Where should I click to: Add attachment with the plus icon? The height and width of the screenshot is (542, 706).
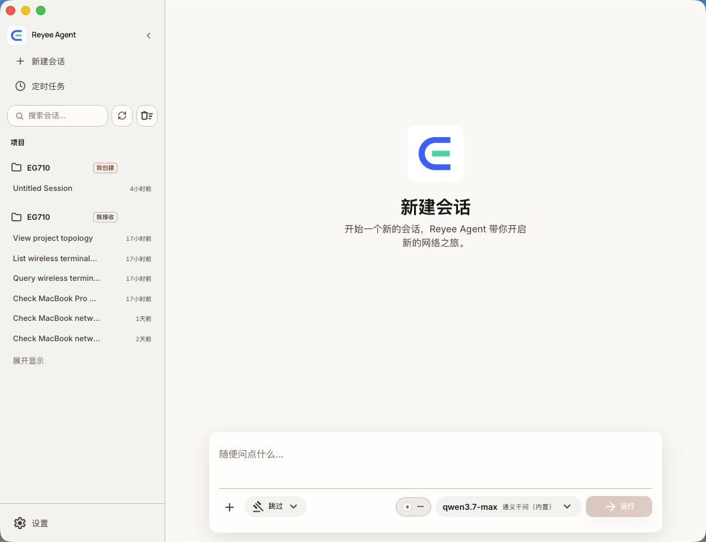[229, 507]
